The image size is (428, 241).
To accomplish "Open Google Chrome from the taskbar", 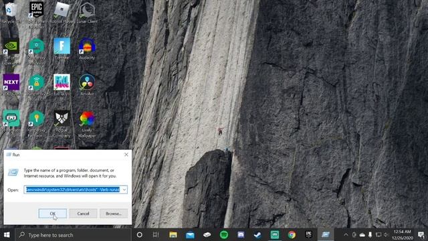I will [x=292, y=235].
